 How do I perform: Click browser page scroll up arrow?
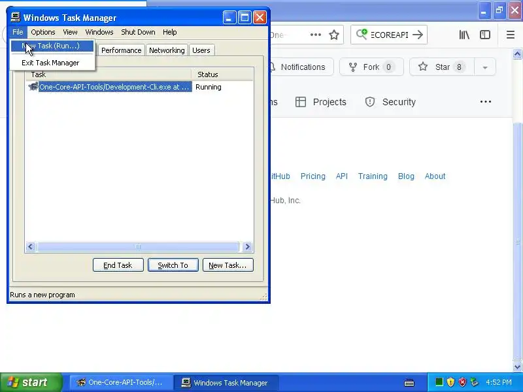[517, 54]
